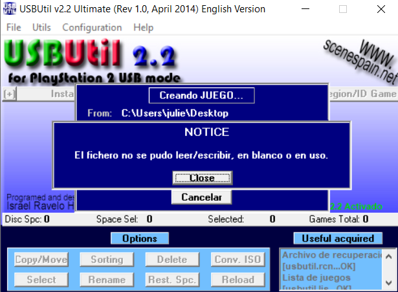Click the Disc Spc value
Image resolution: width=398 pixels, height=292 pixels.
pyautogui.click(x=47, y=219)
